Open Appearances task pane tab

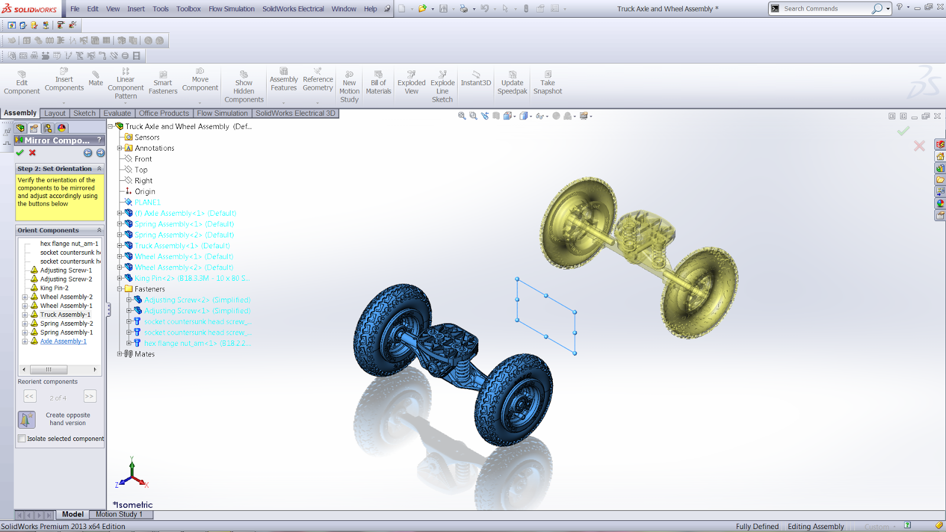pyautogui.click(x=940, y=203)
